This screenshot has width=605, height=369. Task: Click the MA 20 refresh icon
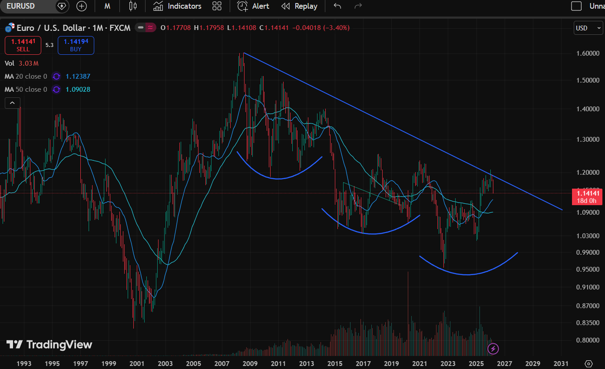[56, 76]
